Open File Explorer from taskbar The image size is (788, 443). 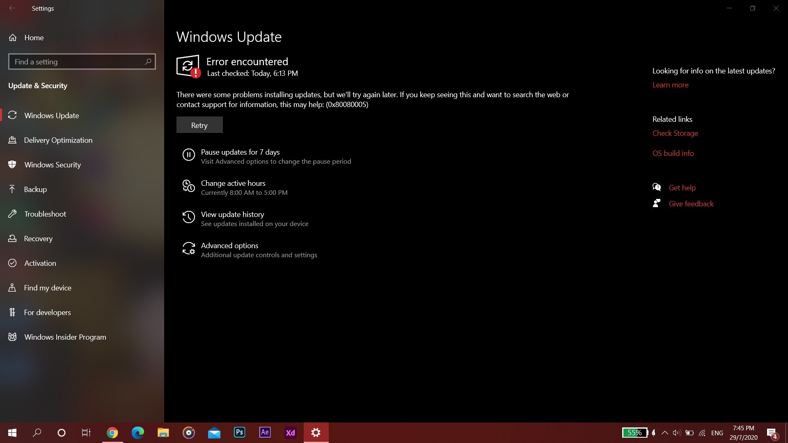pyautogui.click(x=163, y=433)
